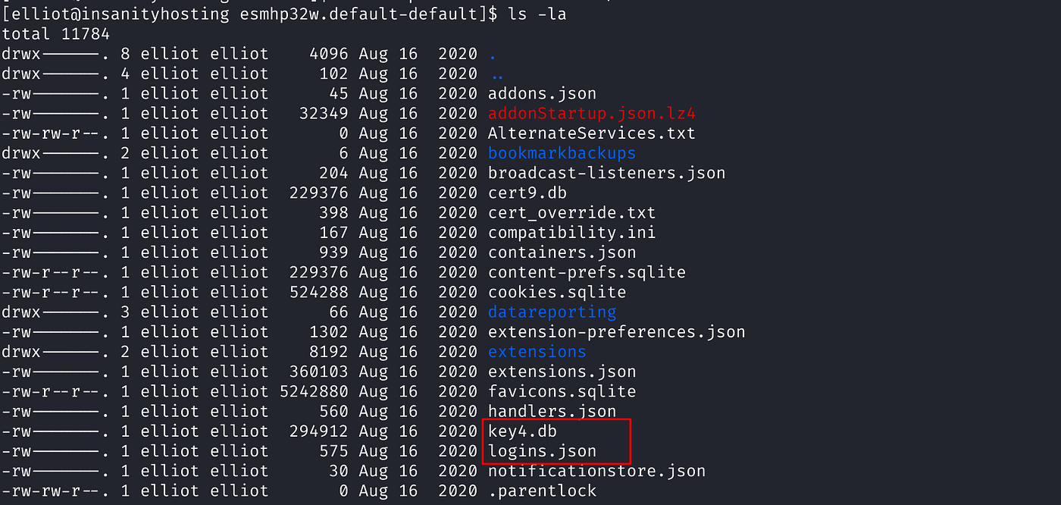Click the datareporting directory name
Viewport: 1061px width, 505px height.
(552, 312)
